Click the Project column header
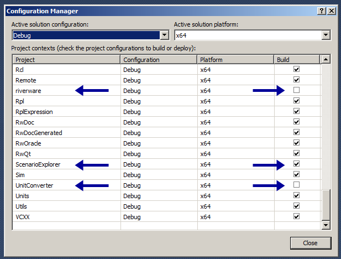341x259 pixels. click(x=66, y=60)
